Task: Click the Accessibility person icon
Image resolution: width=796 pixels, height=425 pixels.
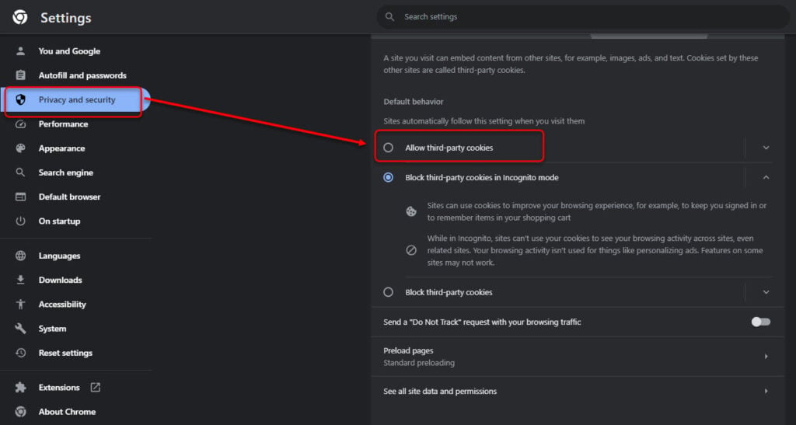Action: click(21, 305)
